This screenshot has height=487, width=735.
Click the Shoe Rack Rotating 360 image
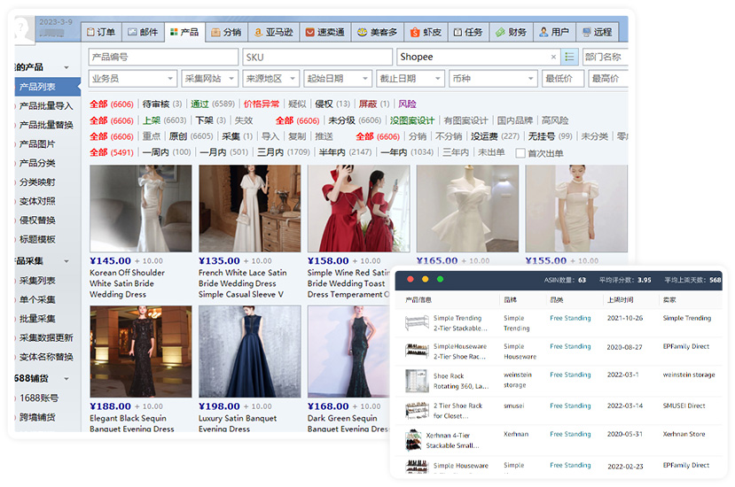tap(417, 381)
